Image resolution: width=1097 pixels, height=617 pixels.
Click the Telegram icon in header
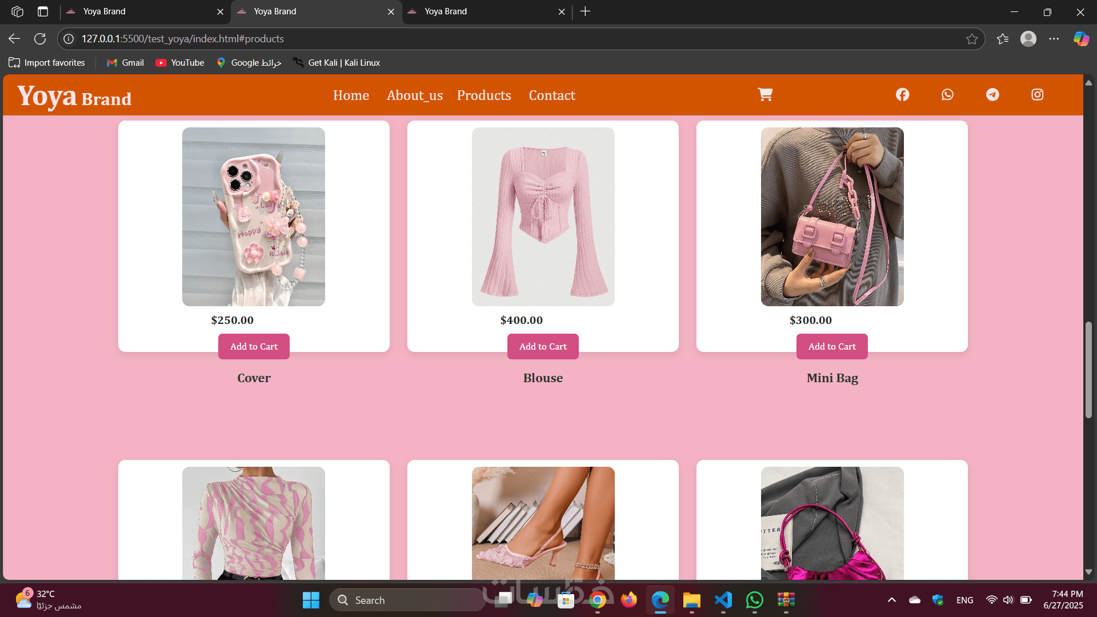992,95
